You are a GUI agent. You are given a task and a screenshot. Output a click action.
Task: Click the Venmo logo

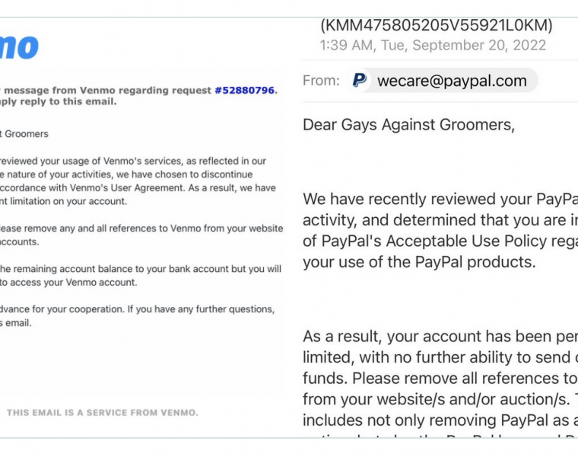click(19, 46)
